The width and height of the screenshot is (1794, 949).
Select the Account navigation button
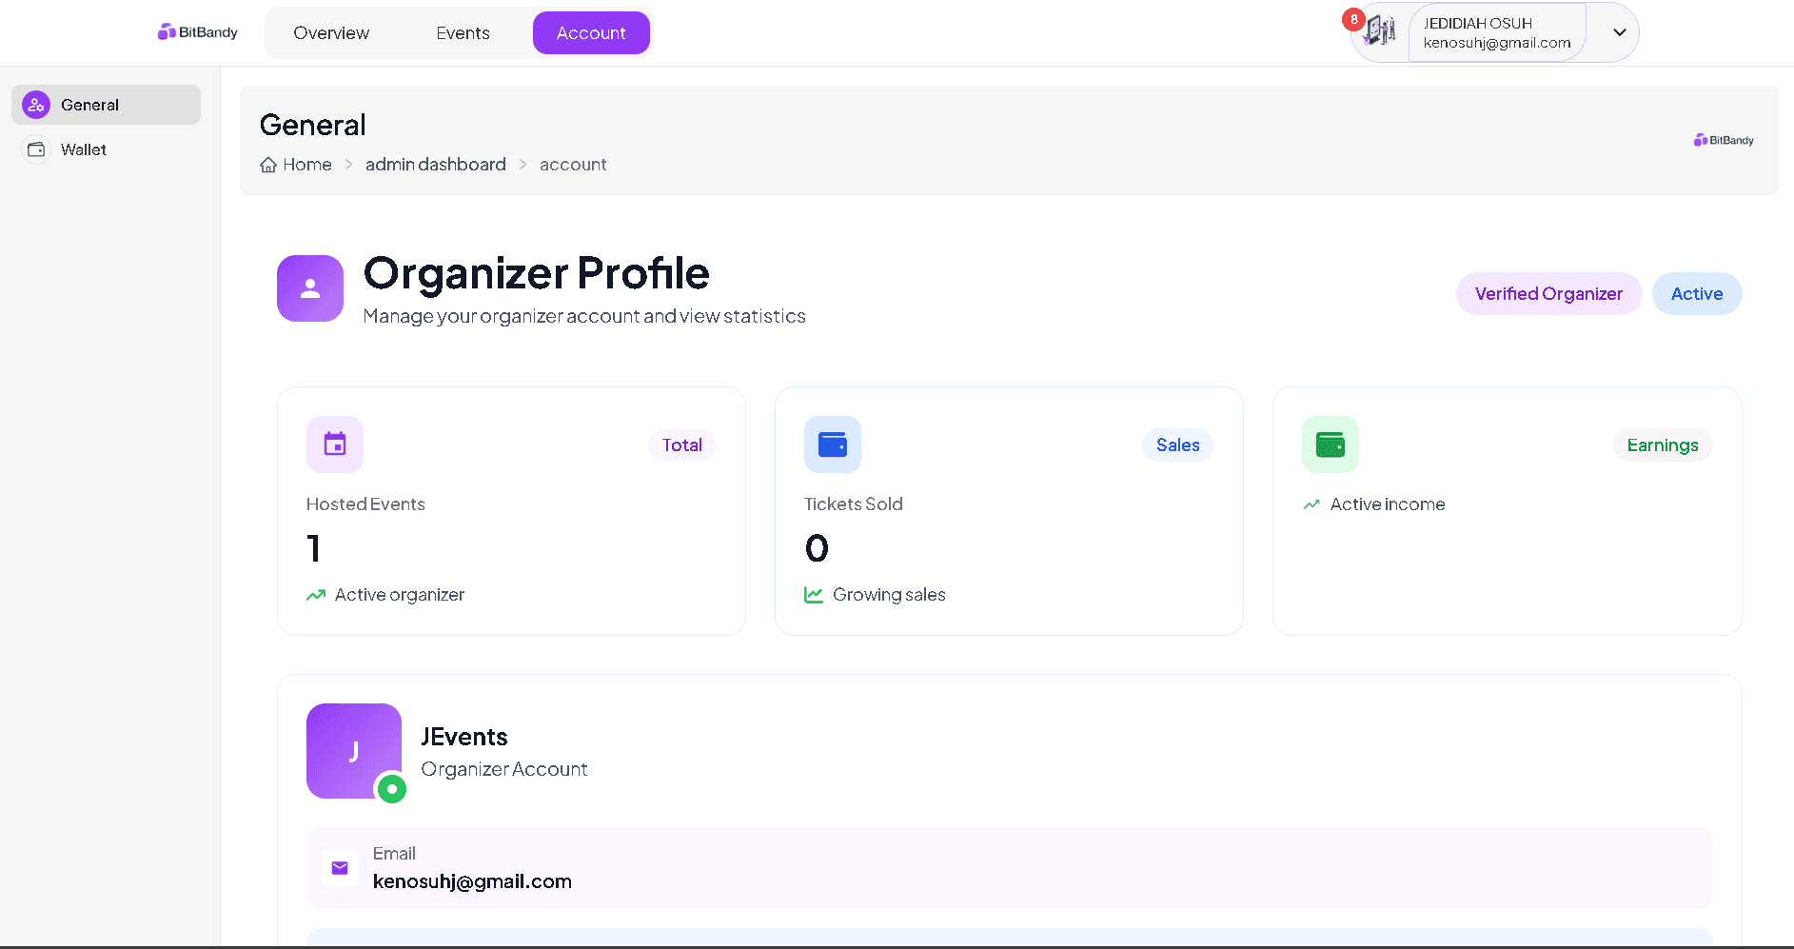pyautogui.click(x=591, y=32)
